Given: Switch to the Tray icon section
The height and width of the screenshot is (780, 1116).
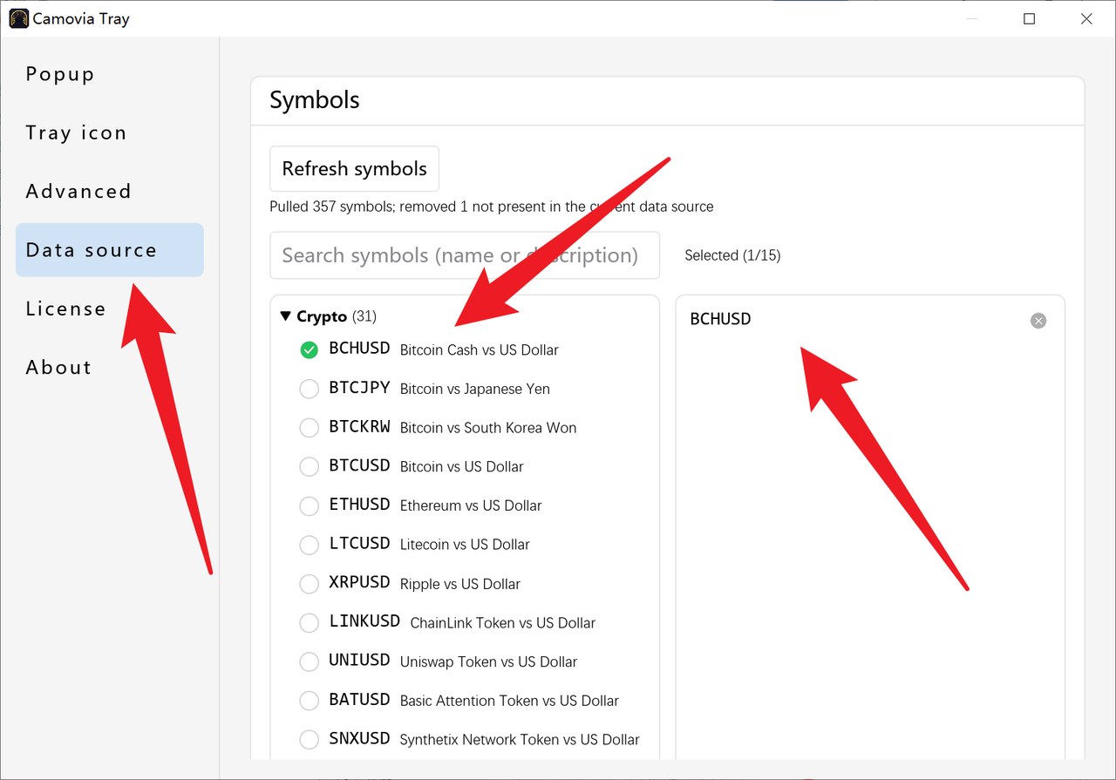Looking at the screenshot, I should click(109, 133).
